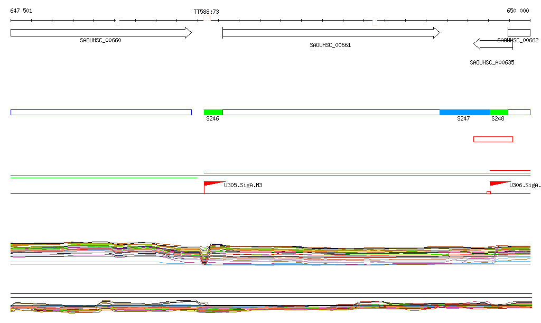Click the terminator marker under TT588:73
This screenshot has width=541, height=323.
[x=207, y=19]
